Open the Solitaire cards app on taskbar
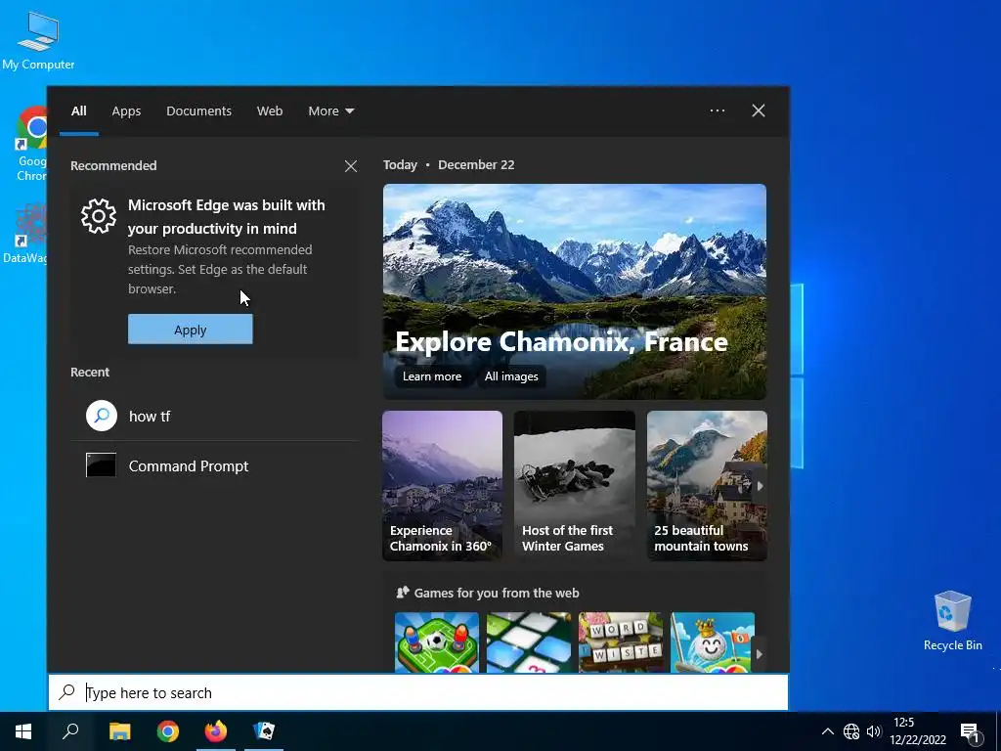The width and height of the screenshot is (1001, 751). point(264,731)
